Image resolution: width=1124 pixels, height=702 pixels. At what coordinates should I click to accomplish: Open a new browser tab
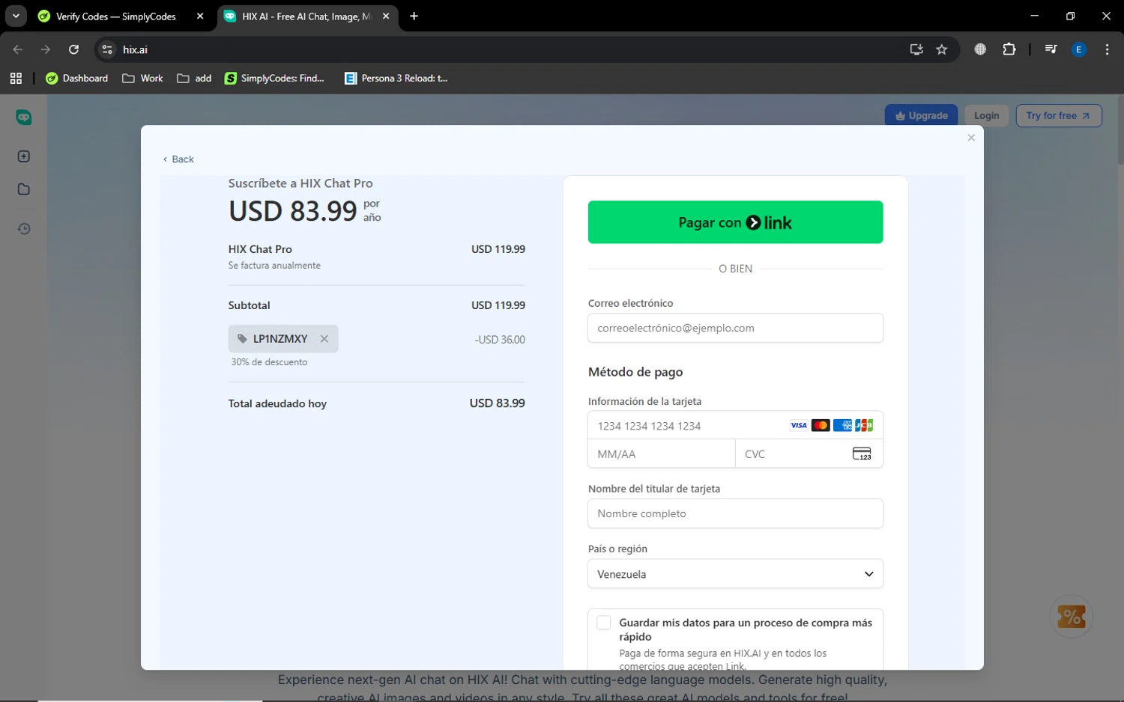(x=414, y=16)
